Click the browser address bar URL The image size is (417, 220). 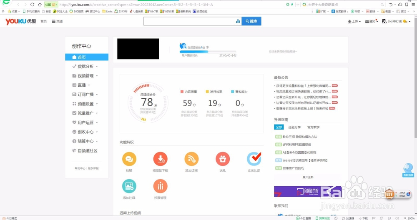tap(136, 5)
